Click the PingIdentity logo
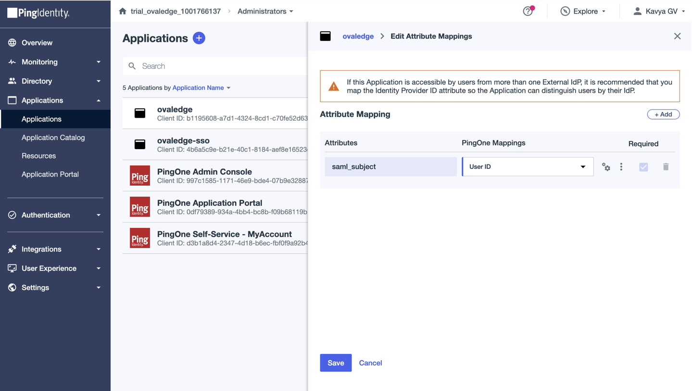Screen dimensions: 692x391 tap(38, 13)
